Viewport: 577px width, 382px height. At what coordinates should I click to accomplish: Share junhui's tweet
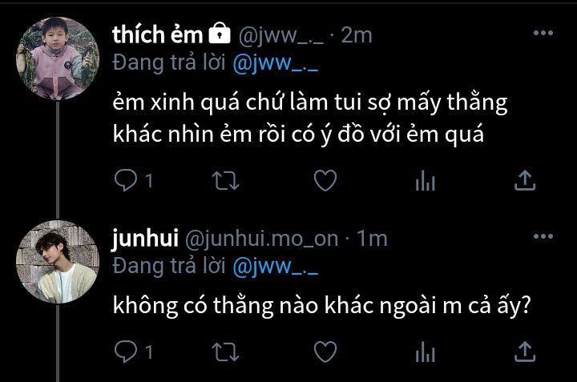tap(525, 352)
